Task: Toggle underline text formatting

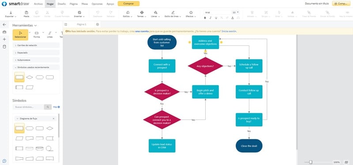Action: point(216,18)
